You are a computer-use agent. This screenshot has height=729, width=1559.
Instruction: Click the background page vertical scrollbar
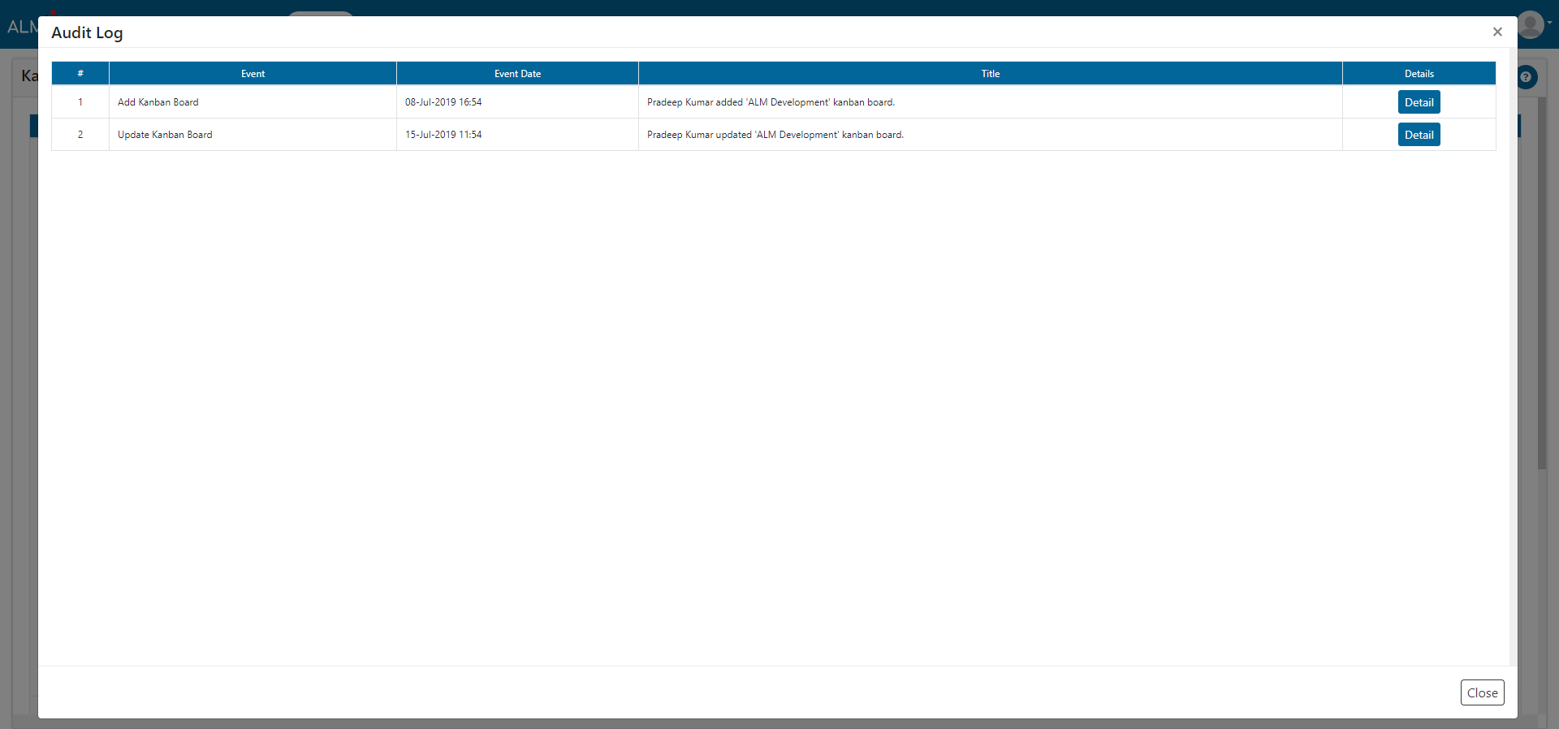pos(1542,284)
